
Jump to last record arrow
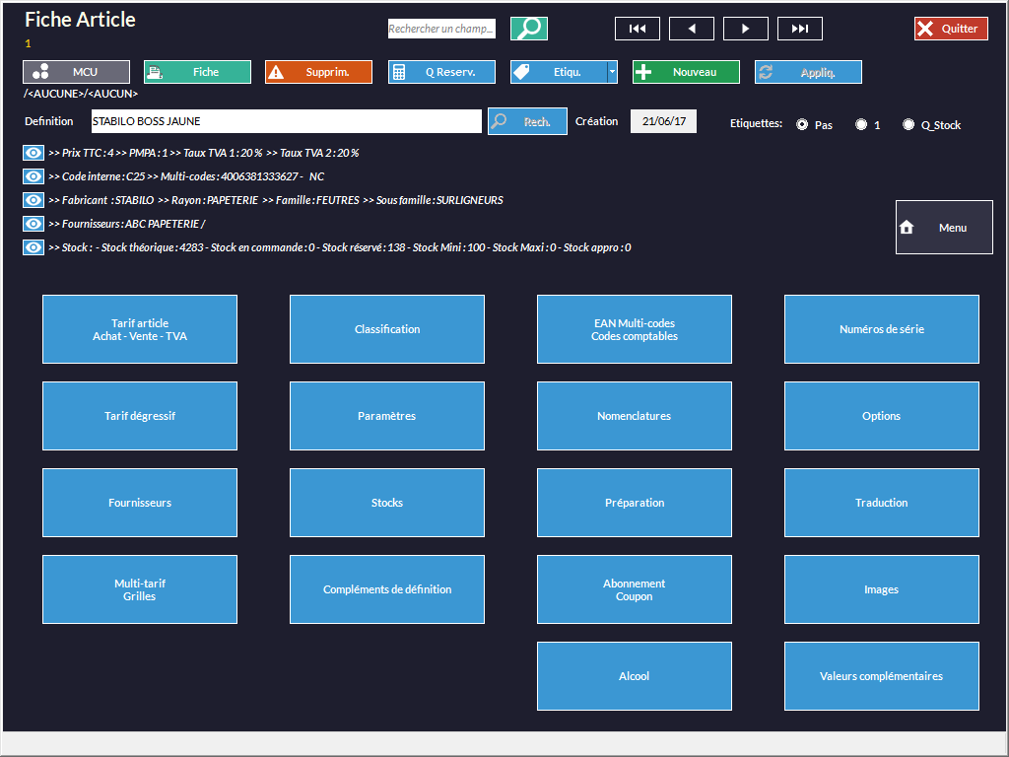point(799,29)
